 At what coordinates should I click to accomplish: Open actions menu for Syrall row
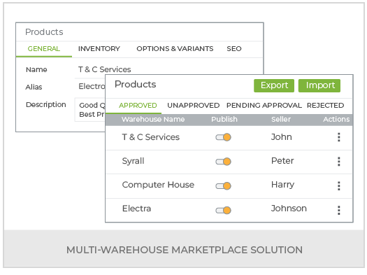click(x=338, y=162)
